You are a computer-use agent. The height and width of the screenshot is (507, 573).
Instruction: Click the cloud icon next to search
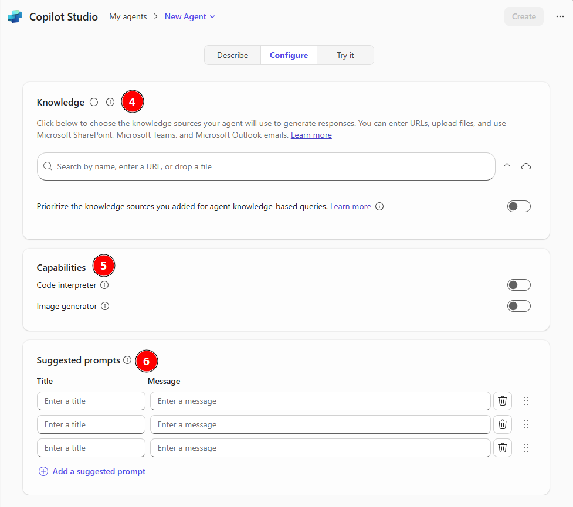[x=526, y=166]
